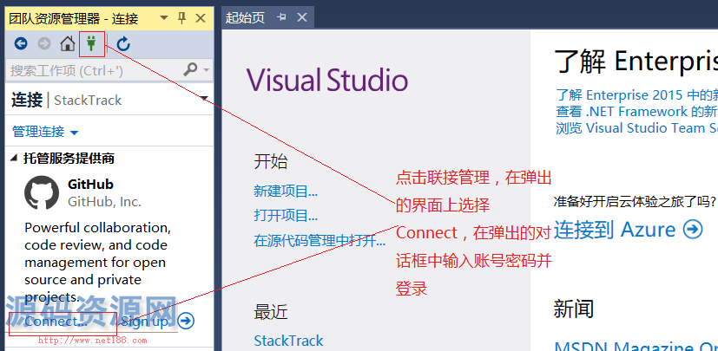The width and height of the screenshot is (718, 351).
Task: Click 在源代码管理中打开 link
Action: click(x=319, y=241)
